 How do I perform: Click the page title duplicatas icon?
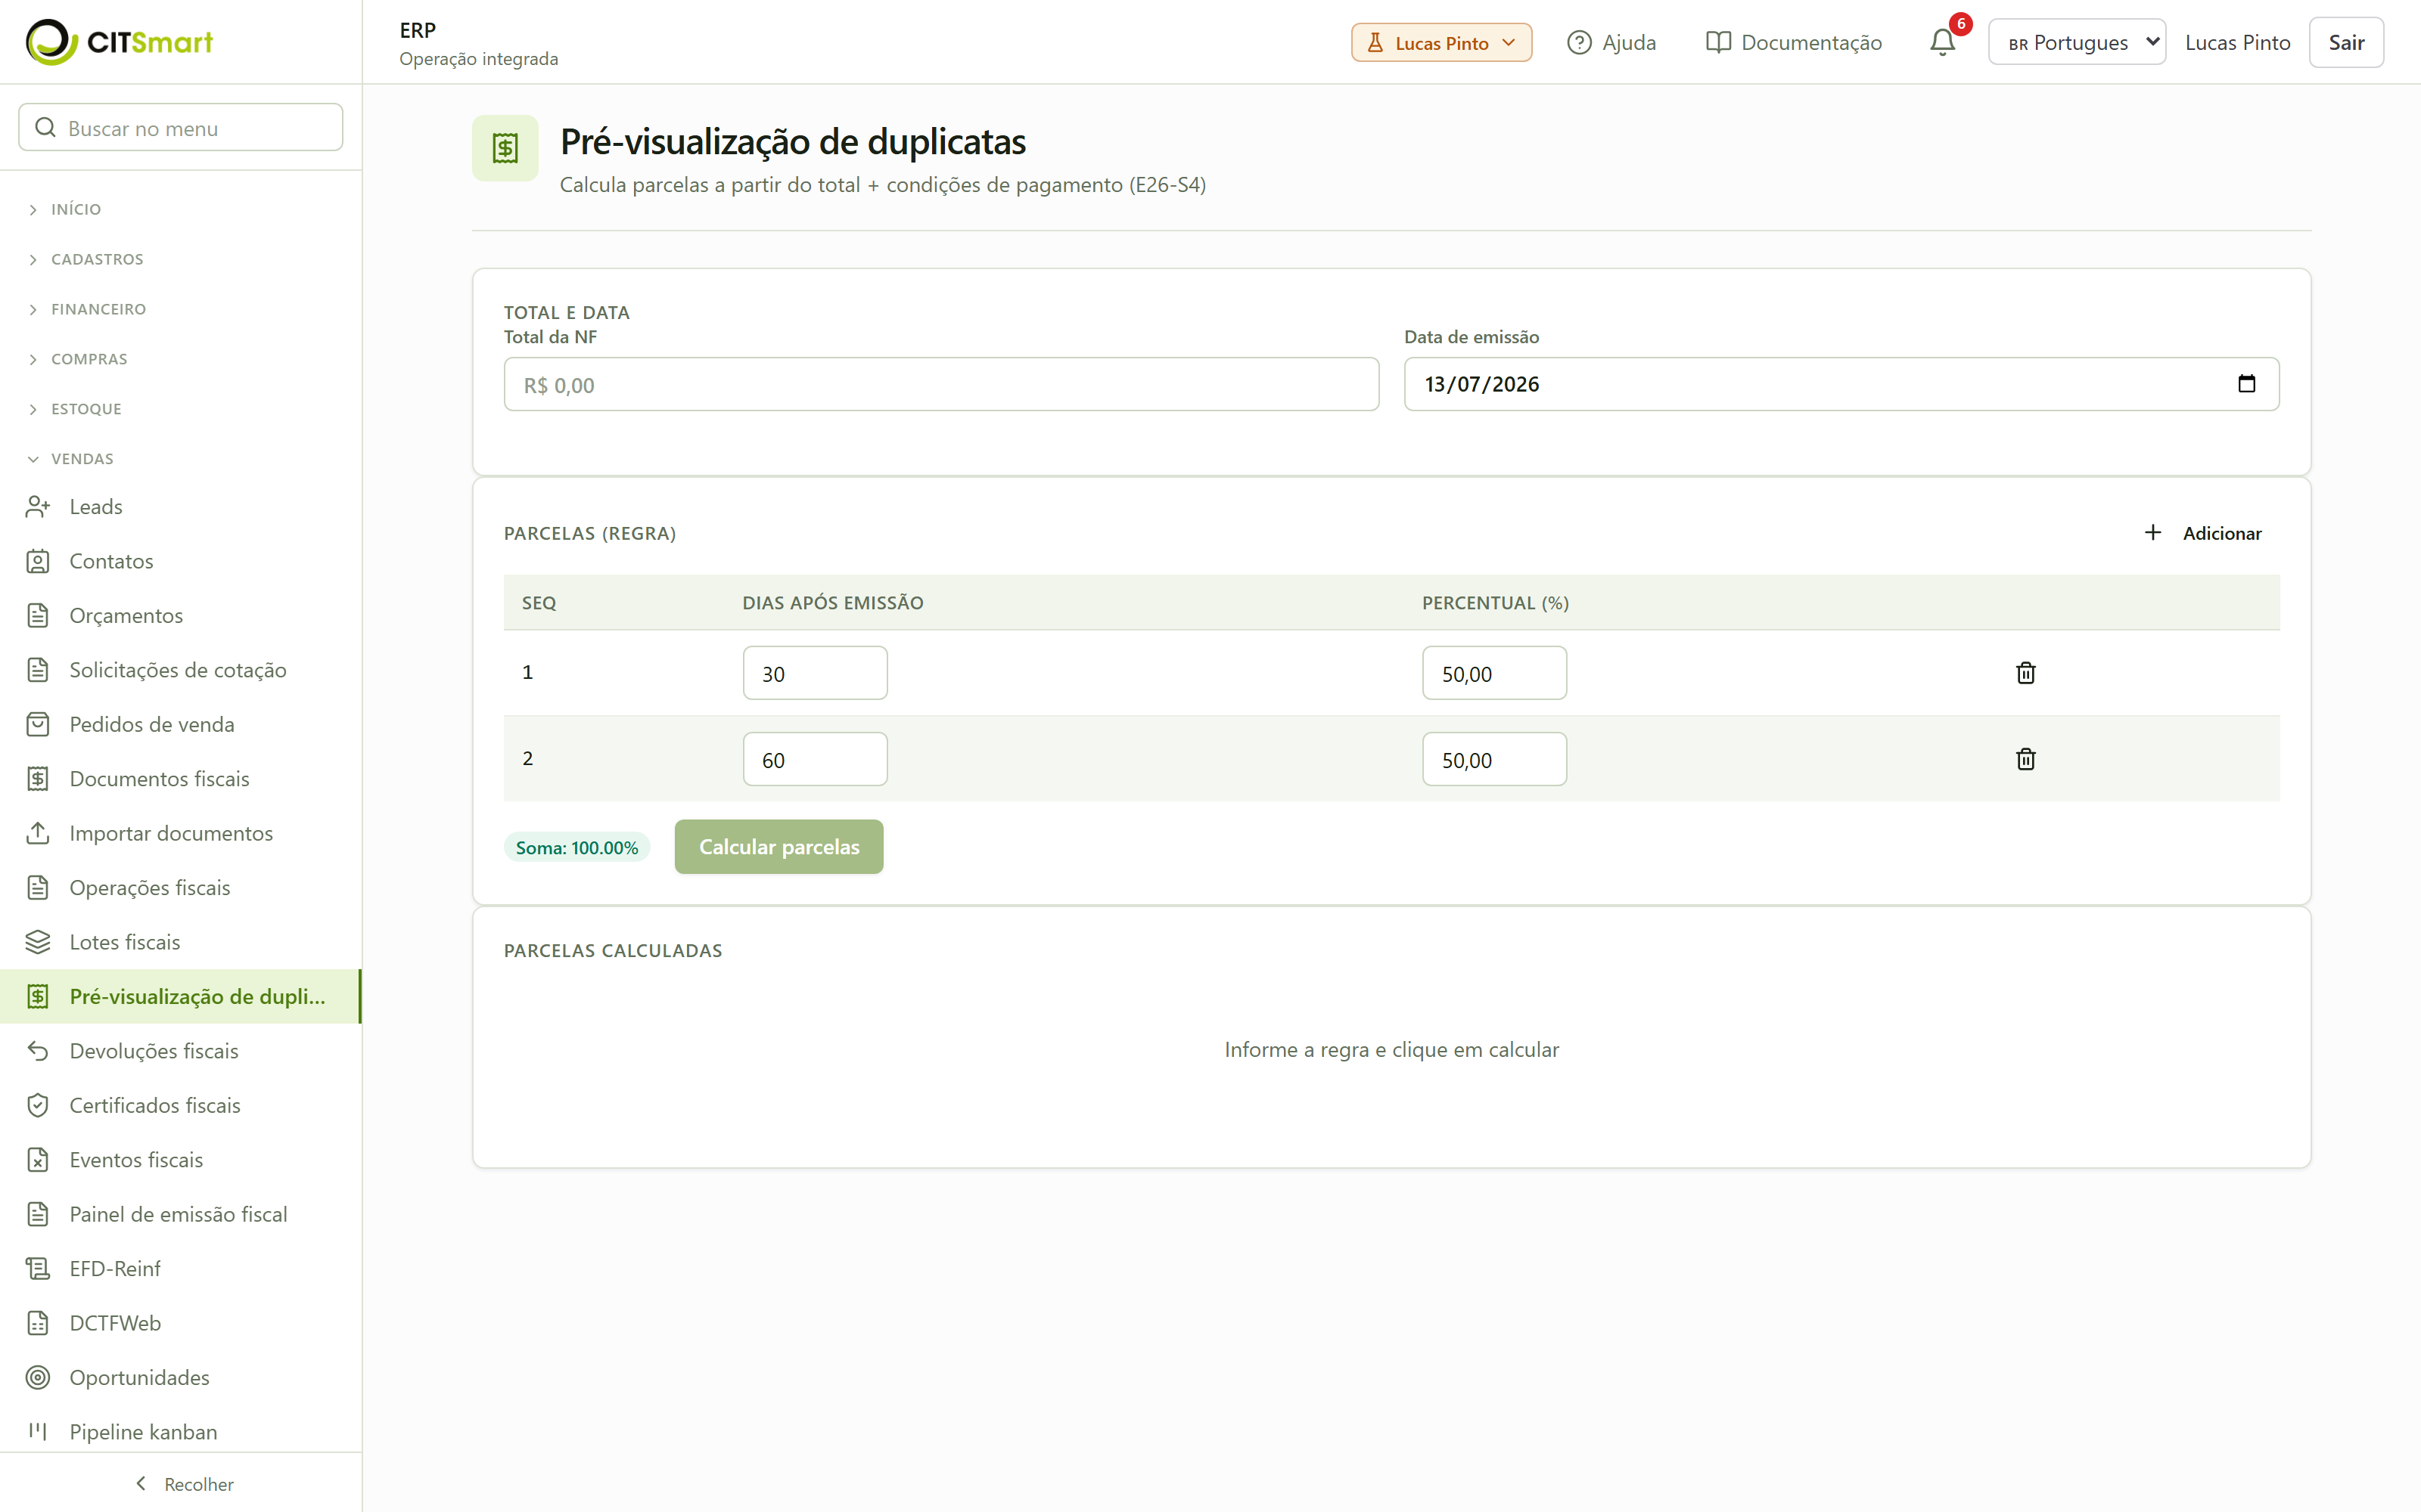(505, 149)
